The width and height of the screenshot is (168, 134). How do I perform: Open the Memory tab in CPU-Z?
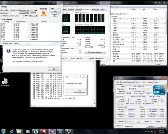(x=138, y=82)
